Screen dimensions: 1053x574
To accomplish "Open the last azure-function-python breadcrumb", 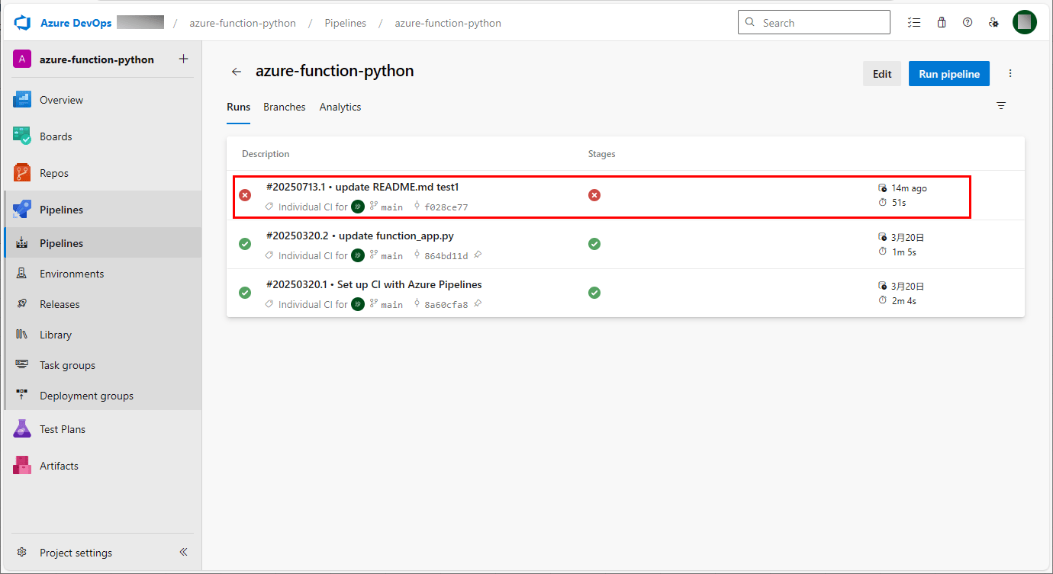I will [x=448, y=23].
